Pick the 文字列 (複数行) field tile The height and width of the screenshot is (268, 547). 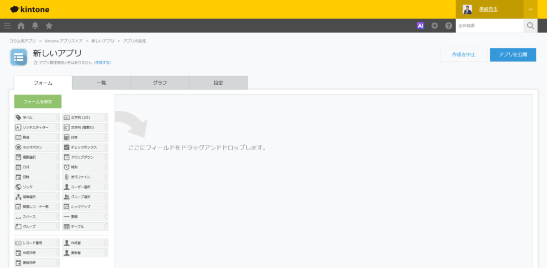pos(85,127)
